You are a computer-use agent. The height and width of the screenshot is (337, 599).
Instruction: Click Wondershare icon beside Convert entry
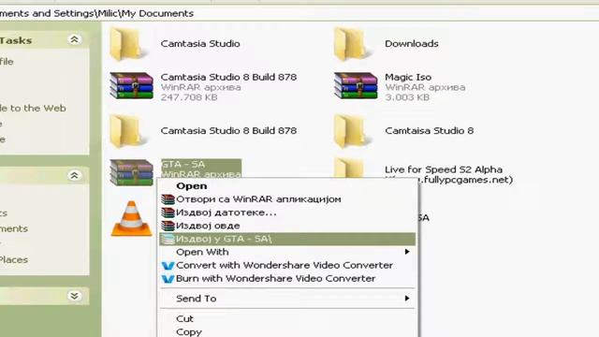click(168, 266)
